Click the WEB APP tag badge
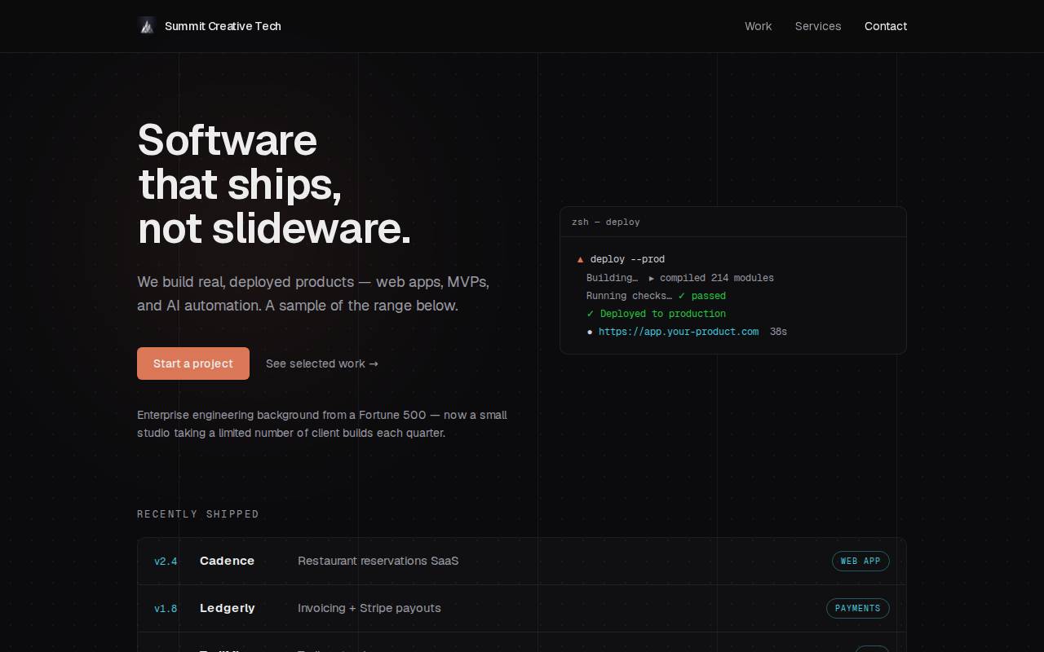This screenshot has width=1044, height=652. [860, 561]
